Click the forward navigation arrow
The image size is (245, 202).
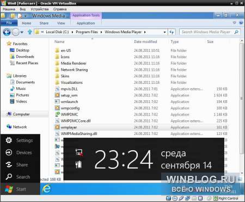pyautogui.click(x=16, y=32)
